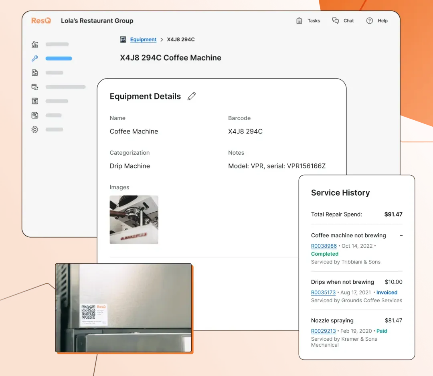Open the equipment machine sidebar icon

point(35,101)
